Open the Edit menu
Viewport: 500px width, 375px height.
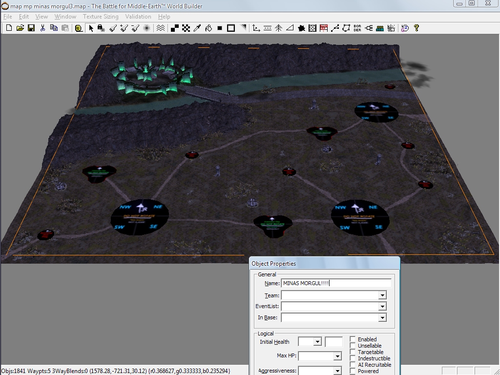point(24,17)
